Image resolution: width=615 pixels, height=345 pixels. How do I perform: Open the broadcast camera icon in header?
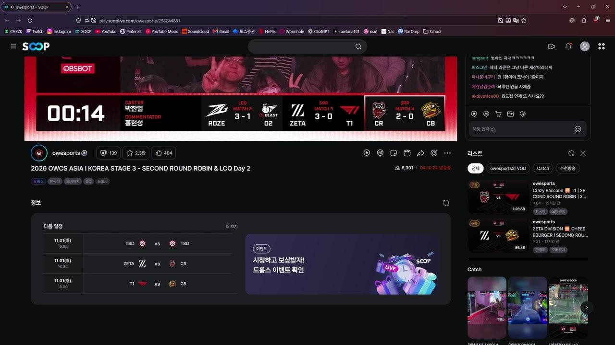(x=552, y=46)
